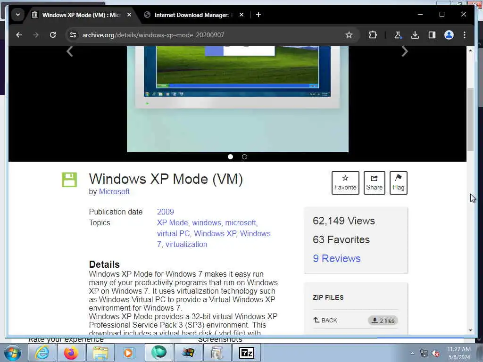This screenshot has width=483, height=362.
Task: Click the page vertical scrollbar thumb
Action: (x=470, y=119)
